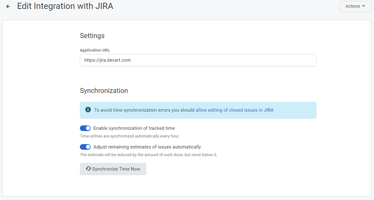Click the Synchronization section heading

(x=104, y=91)
